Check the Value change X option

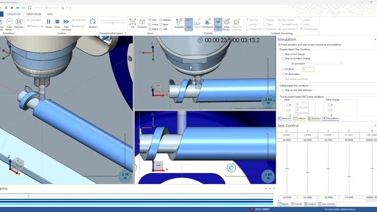(x=329, y=105)
